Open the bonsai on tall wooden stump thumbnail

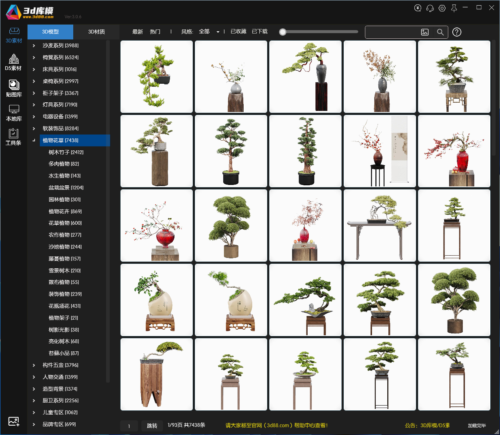[157, 151]
